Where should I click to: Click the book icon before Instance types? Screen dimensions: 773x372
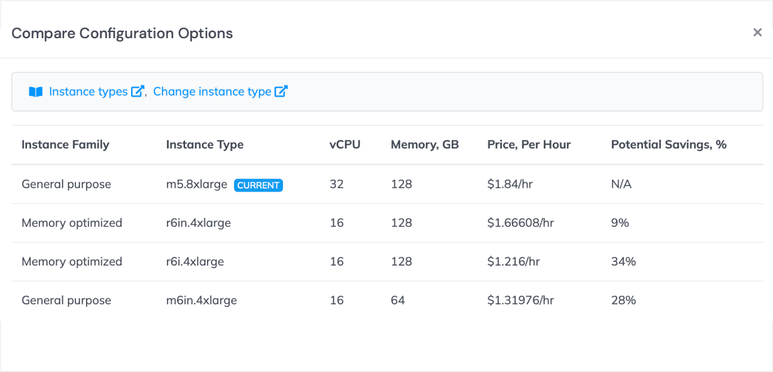[x=35, y=92]
